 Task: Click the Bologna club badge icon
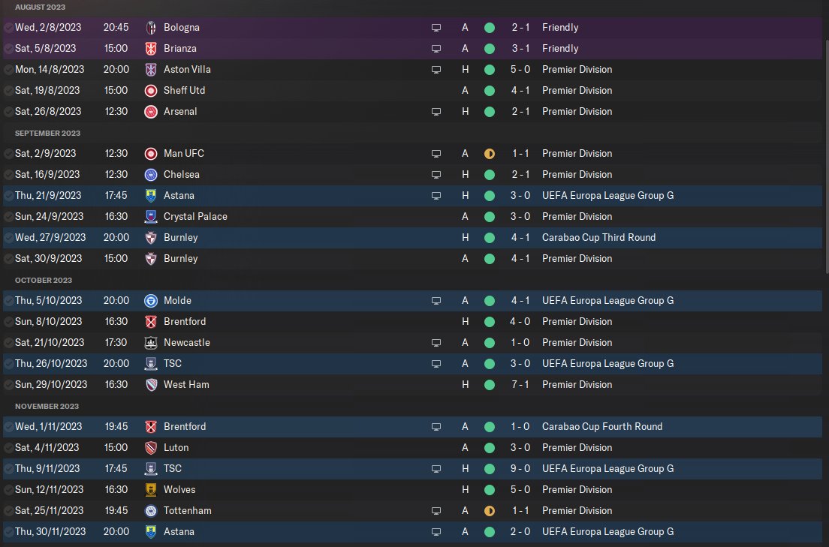tap(150, 27)
